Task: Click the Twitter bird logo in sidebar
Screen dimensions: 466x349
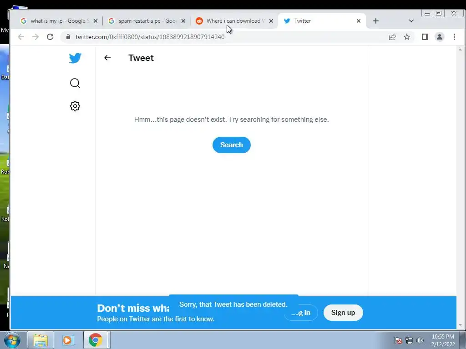Action: [x=75, y=58]
